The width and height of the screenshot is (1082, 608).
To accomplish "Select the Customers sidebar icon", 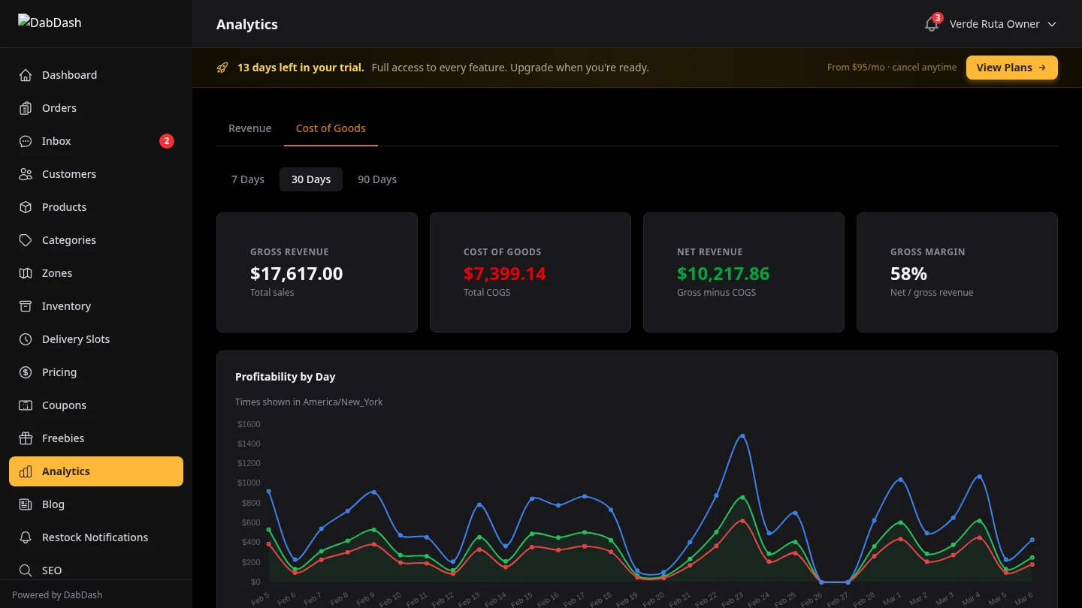I will click(26, 174).
